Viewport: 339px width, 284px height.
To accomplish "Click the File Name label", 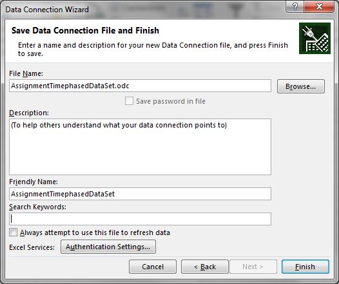I will pyautogui.click(x=26, y=73).
